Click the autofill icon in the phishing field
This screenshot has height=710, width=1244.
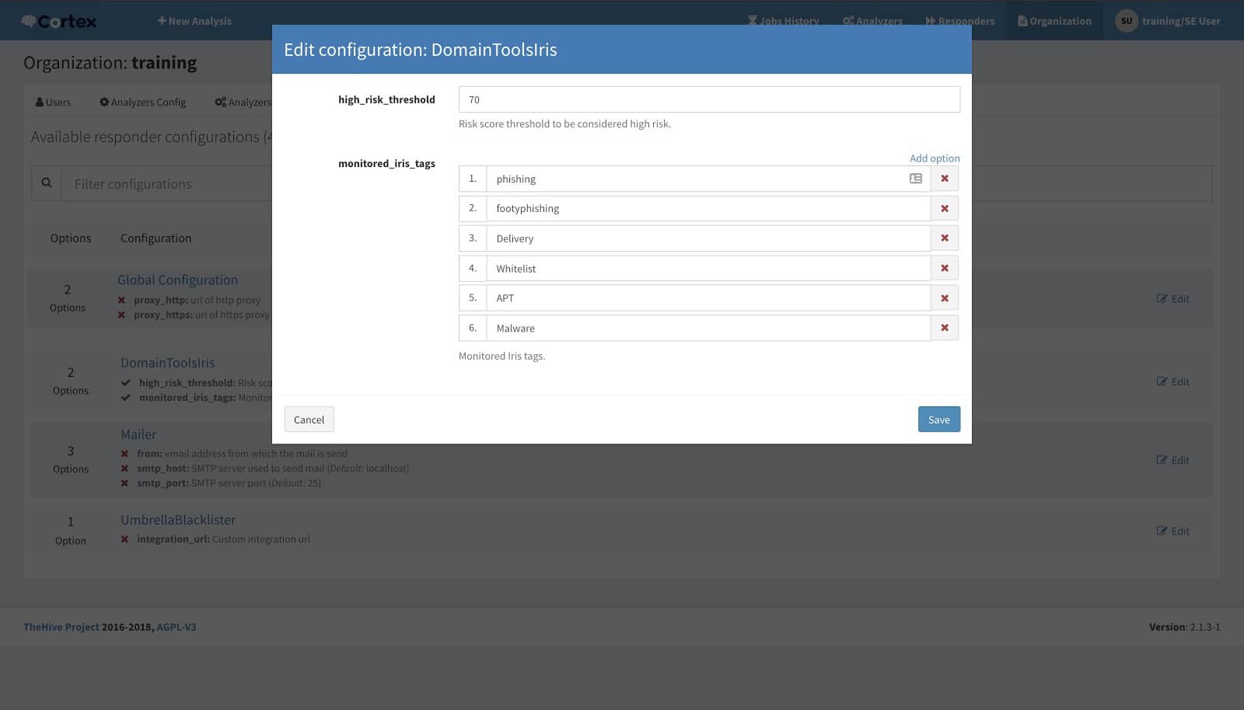coord(916,179)
